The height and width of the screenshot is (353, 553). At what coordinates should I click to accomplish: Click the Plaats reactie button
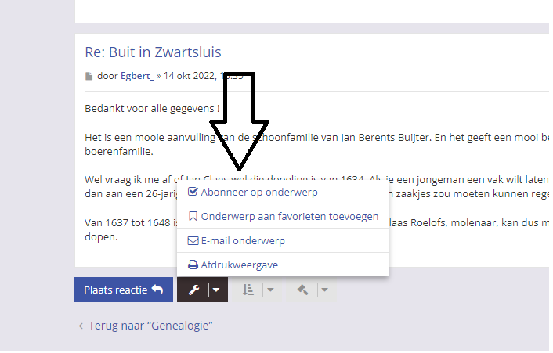[124, 290]
